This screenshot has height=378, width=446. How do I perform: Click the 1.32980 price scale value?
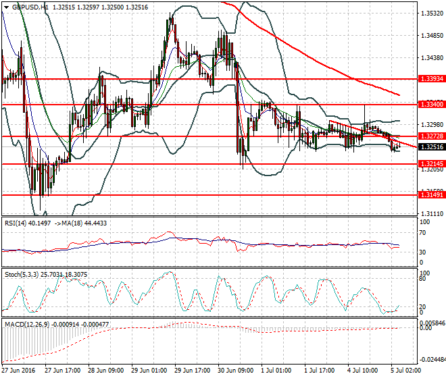click(x=432, y=124)
